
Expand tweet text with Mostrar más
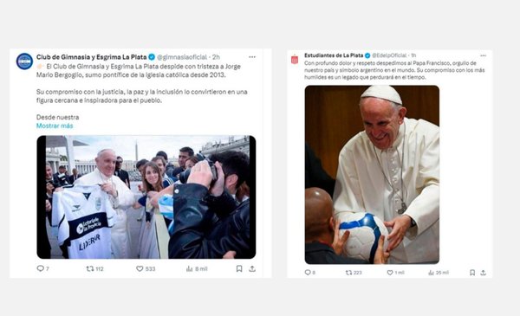(x=55, y=126)
